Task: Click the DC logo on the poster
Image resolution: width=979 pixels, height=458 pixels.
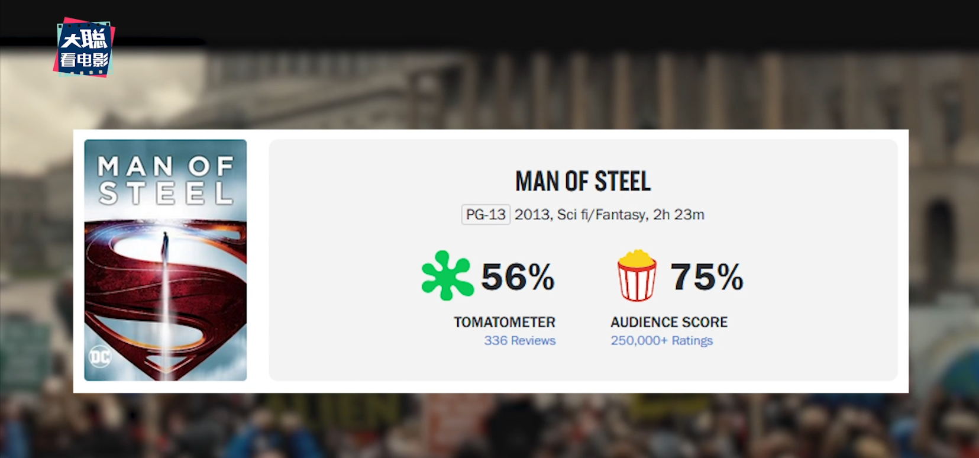Action: click(x=99, y=356)
